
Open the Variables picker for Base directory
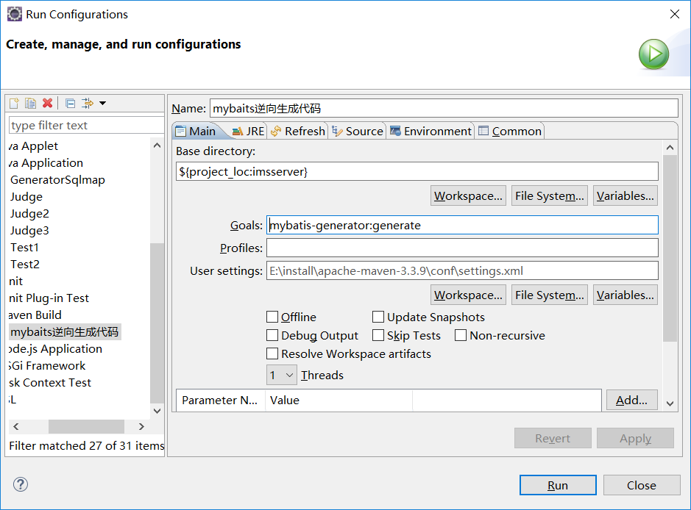(x=625, y=195)
